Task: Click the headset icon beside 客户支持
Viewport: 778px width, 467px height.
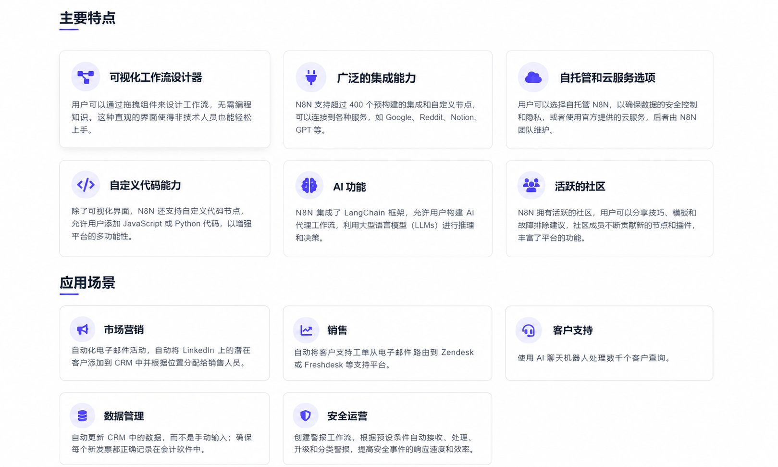Action: click(529, 330)
